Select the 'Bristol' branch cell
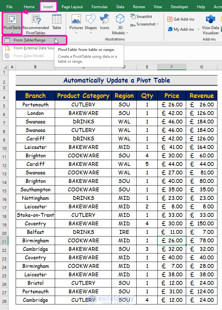Viewport: 222px width, 310px height. [35, 283]
